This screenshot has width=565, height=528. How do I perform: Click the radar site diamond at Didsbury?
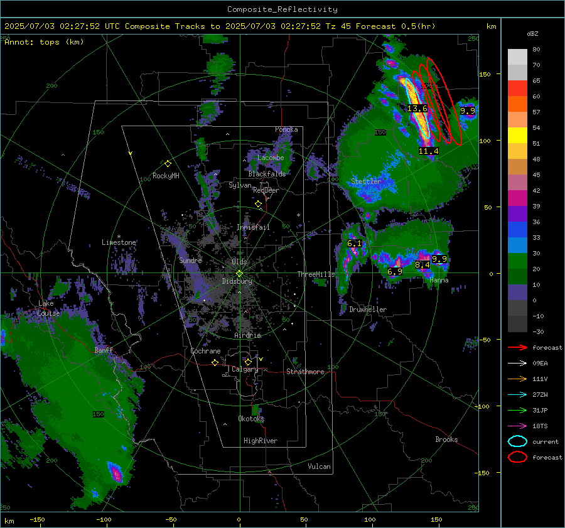click(239, 274)
